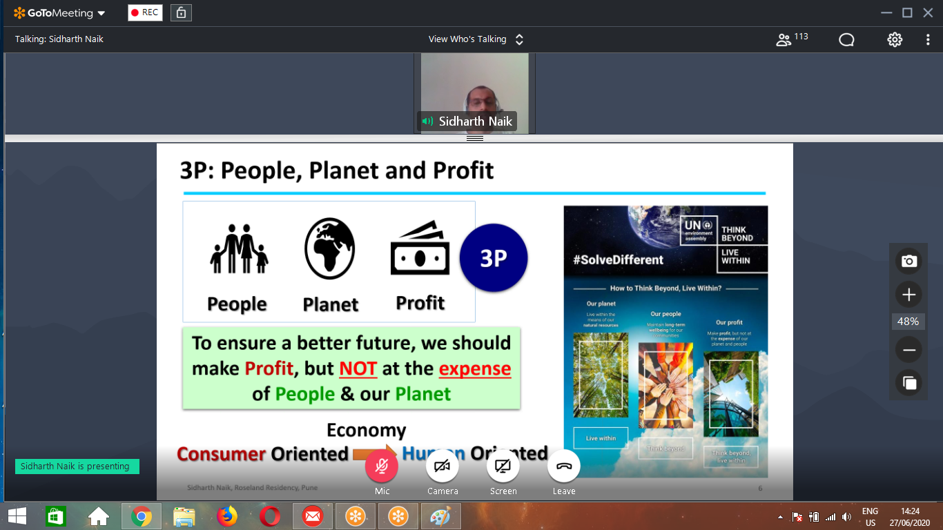Click the zoom in plus button
Screen dimensions: 943x530
click(908, 294)
